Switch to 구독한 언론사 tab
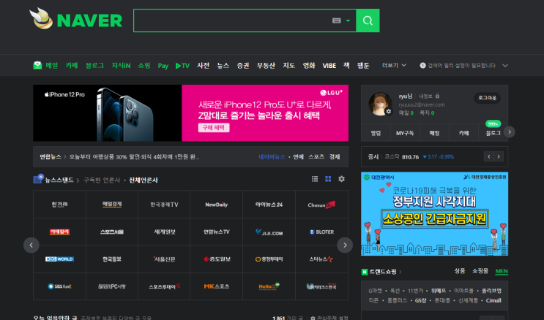Viewport: 544px width, 320px height. [x=102, y=180]
